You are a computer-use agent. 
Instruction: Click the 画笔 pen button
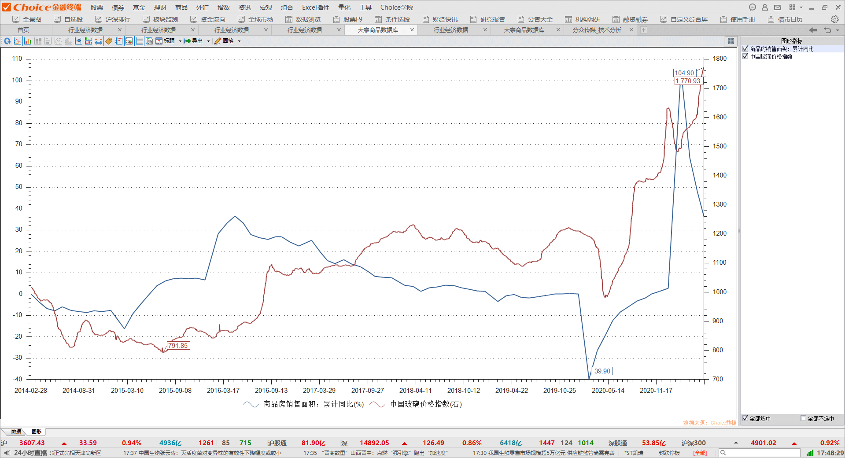224,41
